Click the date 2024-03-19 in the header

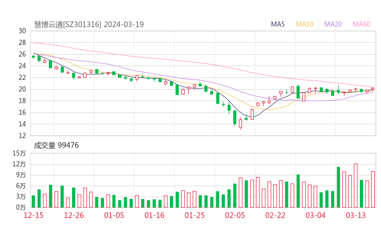123,24
